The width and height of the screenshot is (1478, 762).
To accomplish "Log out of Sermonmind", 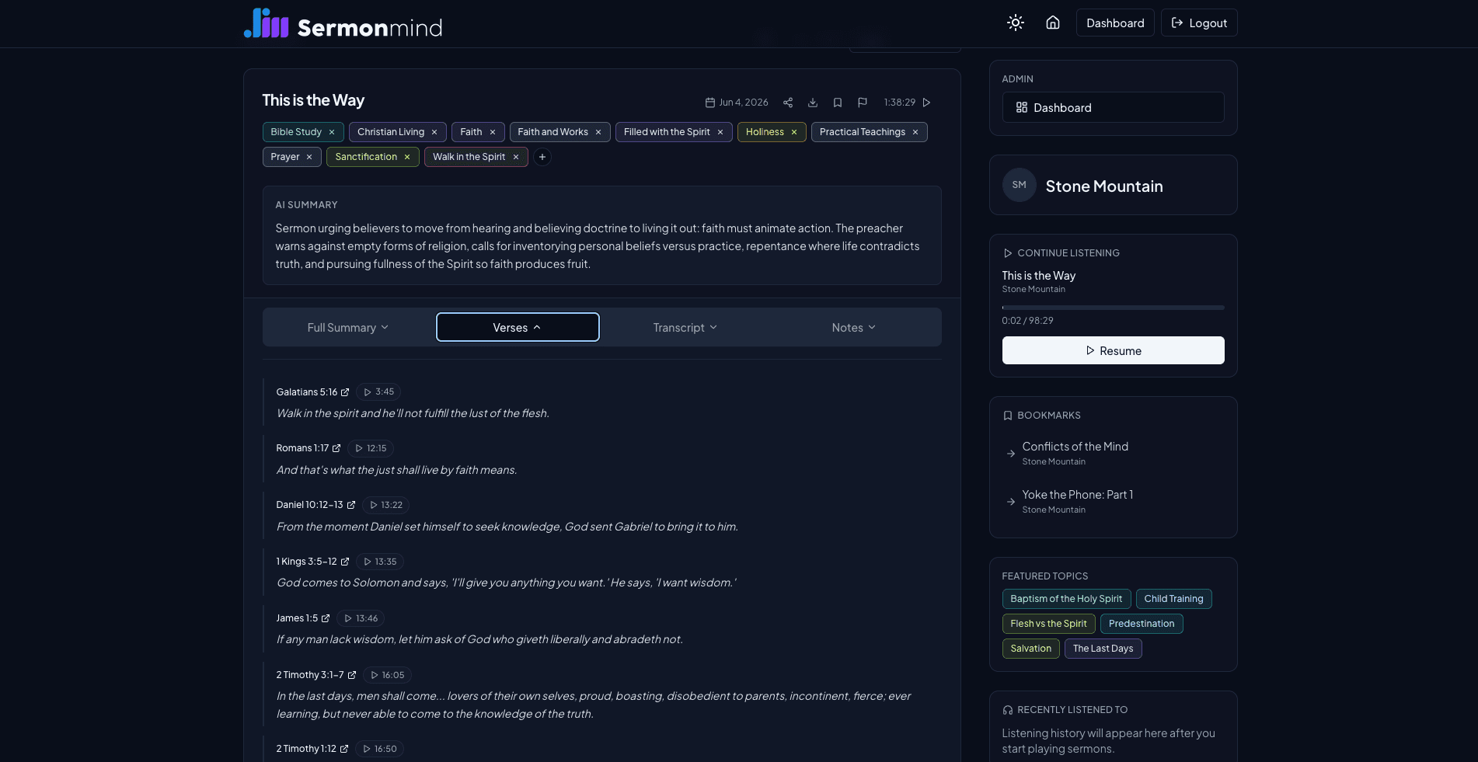I will pos(1199,23).
